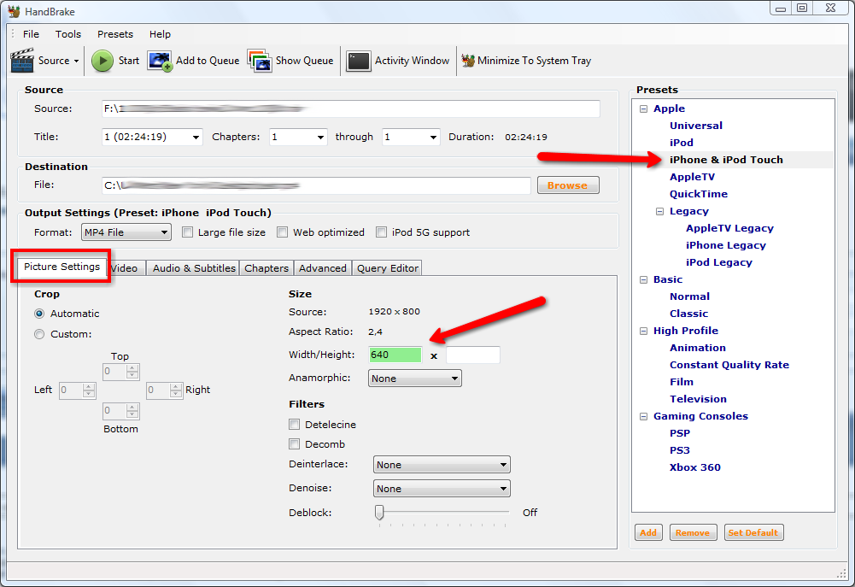Select the Automatic crop radio button
The image size is (855, 587).
[39, 314]
